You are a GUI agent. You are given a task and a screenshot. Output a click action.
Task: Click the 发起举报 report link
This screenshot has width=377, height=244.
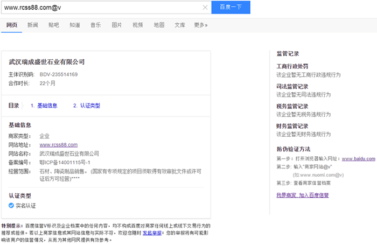152,233
